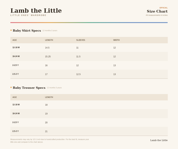Click the WIDTH column header

coord(116,40)
